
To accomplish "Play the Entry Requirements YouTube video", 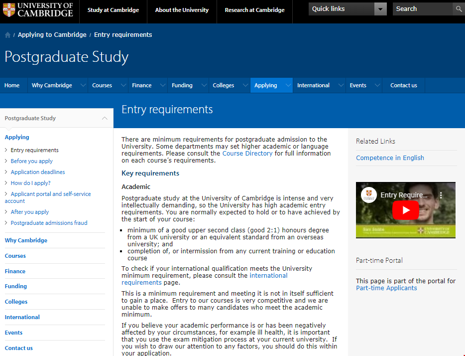I will [x=405, y=210].
